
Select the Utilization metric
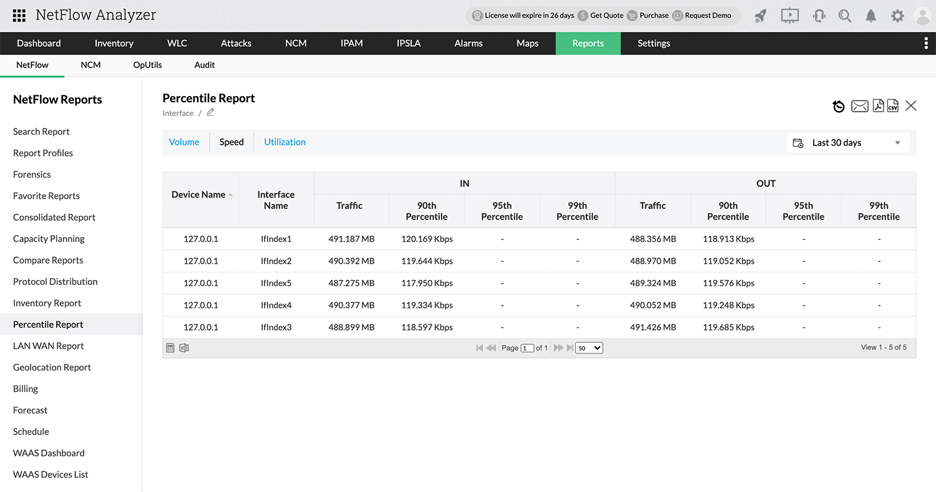coord(285,142)
